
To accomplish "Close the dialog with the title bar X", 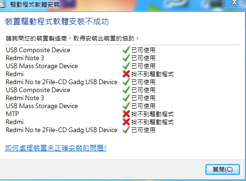I will point(234,3).
